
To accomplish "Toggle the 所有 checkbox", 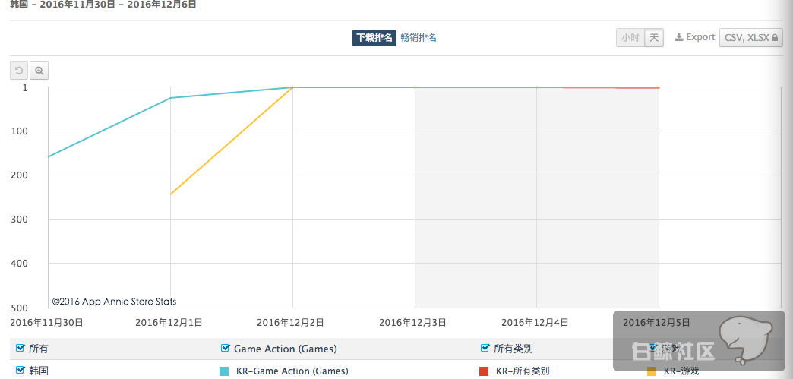I will [21, 348].
